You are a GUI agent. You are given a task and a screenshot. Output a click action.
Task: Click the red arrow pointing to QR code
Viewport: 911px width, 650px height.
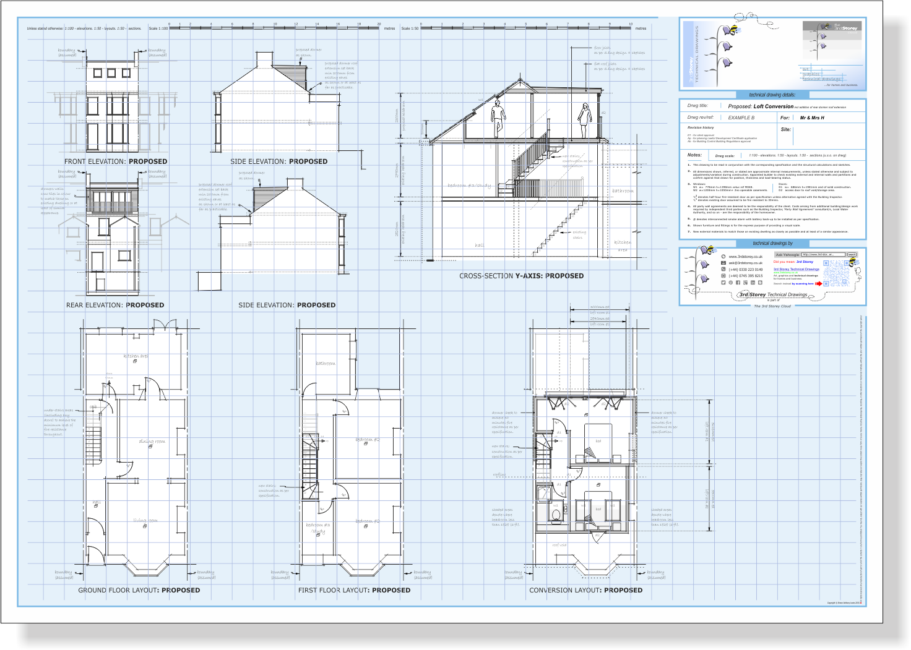(818, 284)
